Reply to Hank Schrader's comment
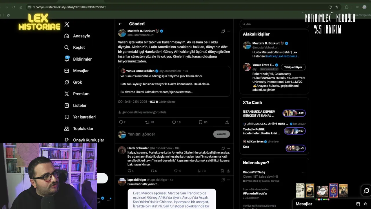The width and height of the screenshot is (371, 209). coord(130,171)
